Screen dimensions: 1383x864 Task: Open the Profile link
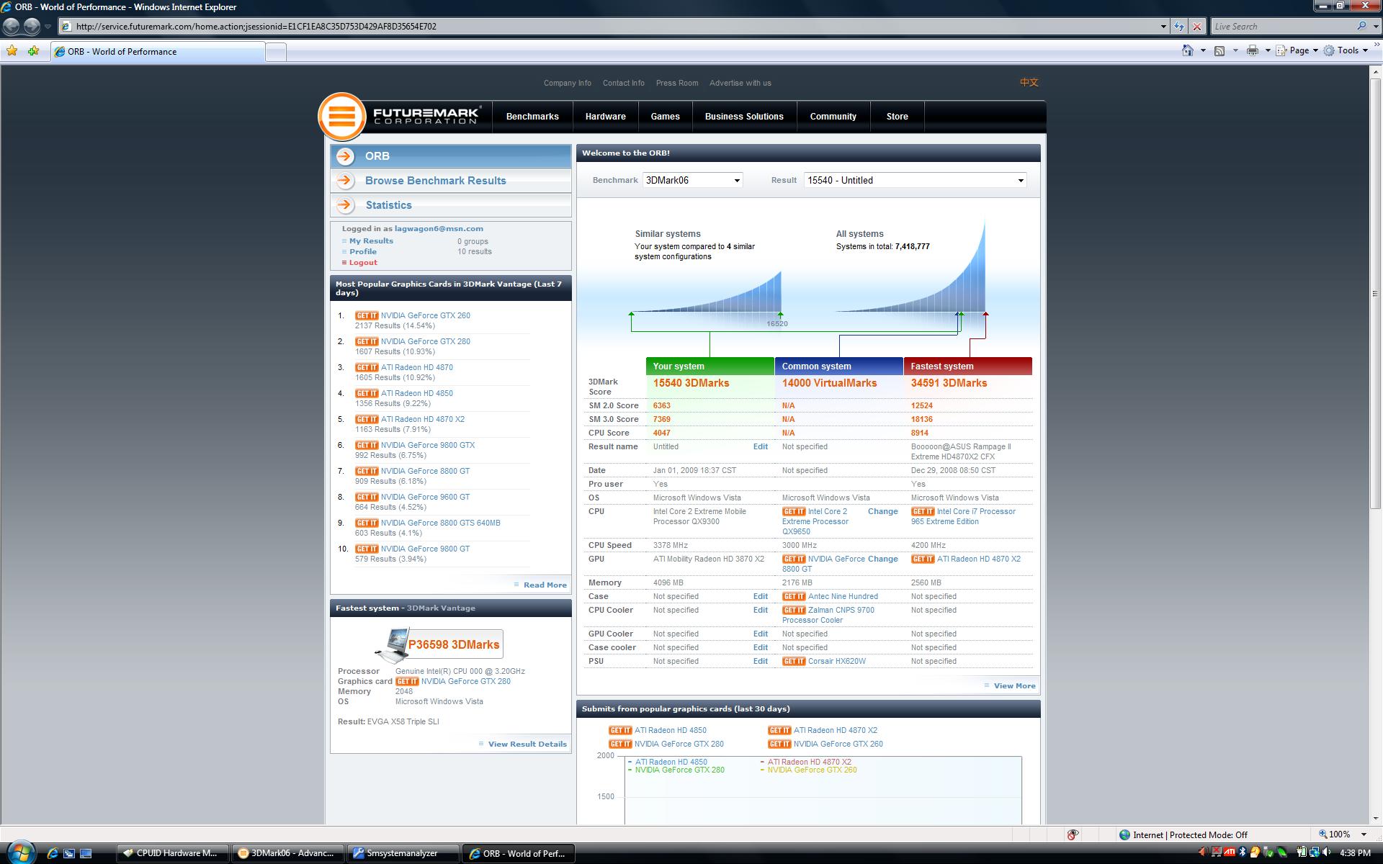(x=363, y=252)
